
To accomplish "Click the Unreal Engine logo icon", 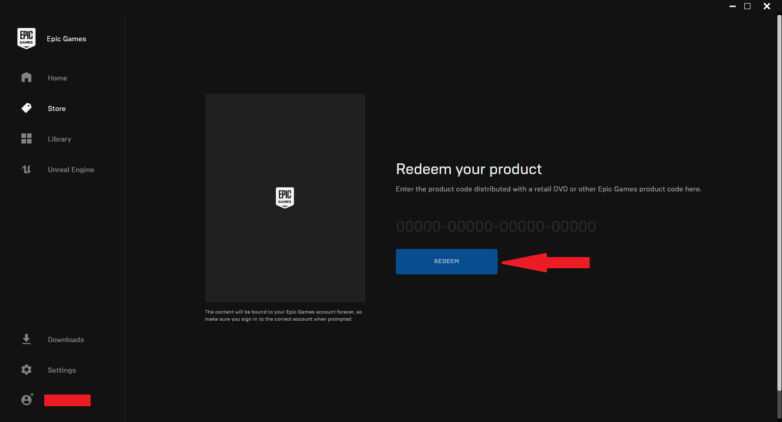I will [x=26, y=169].
